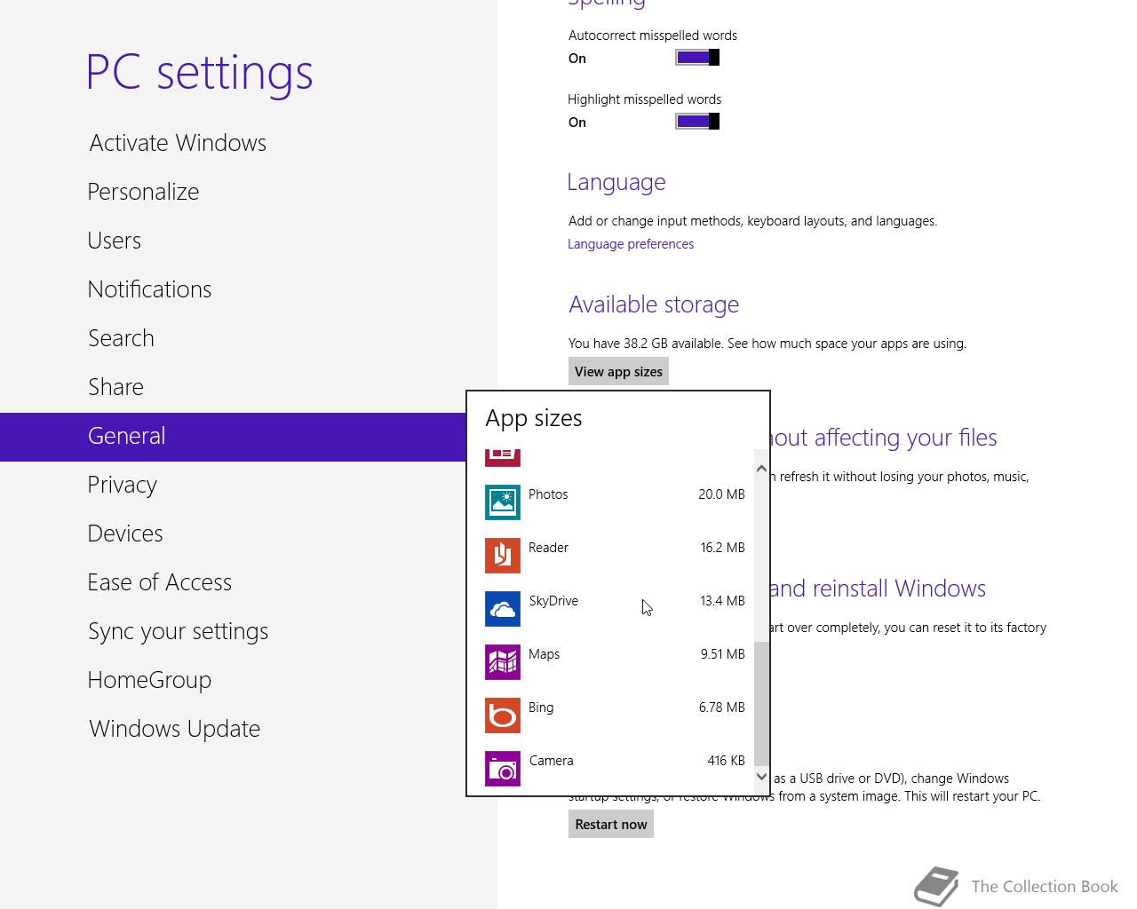Open HomeGroup settings
The height and width of the screenshot is (909, 1137).
click(x=149, y=680)
